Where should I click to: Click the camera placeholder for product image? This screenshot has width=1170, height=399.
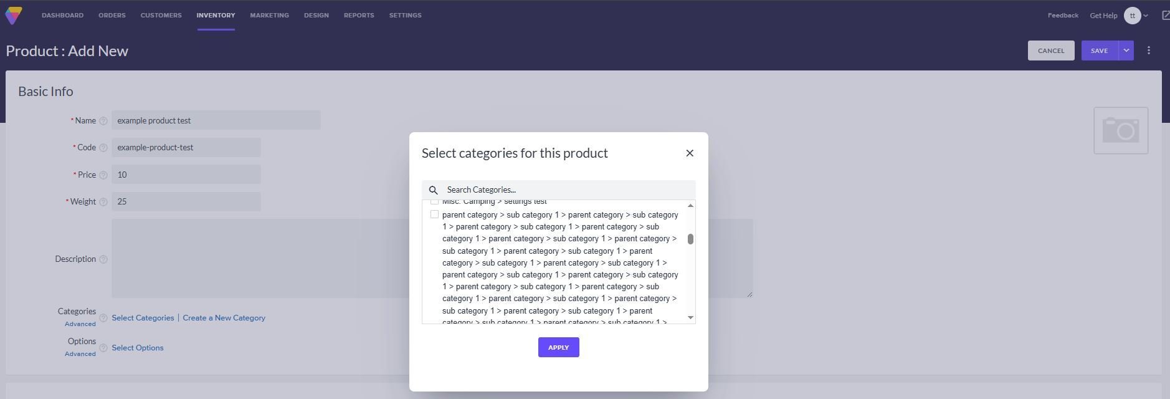click(x=1120, y=130)
